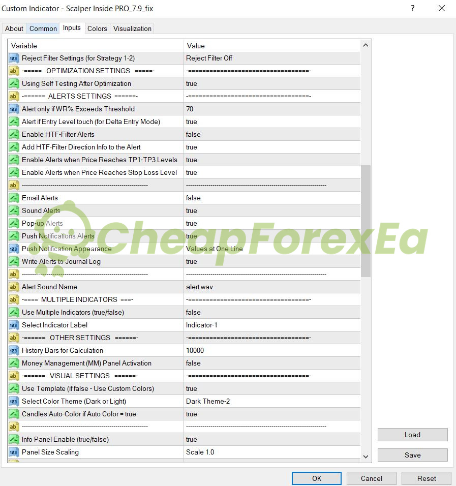The width and height of the screenshot is (456, 486).
Task: Click the icon for Enable Alerts at TP1-TP3 Levels
Action: (13, 160)
